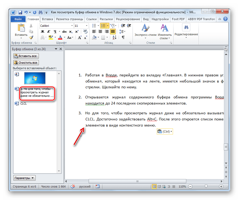Open the font size 11 dropdown
Image resolution: width=239 pixels, height=200 pixels.
tap(86, 26)
